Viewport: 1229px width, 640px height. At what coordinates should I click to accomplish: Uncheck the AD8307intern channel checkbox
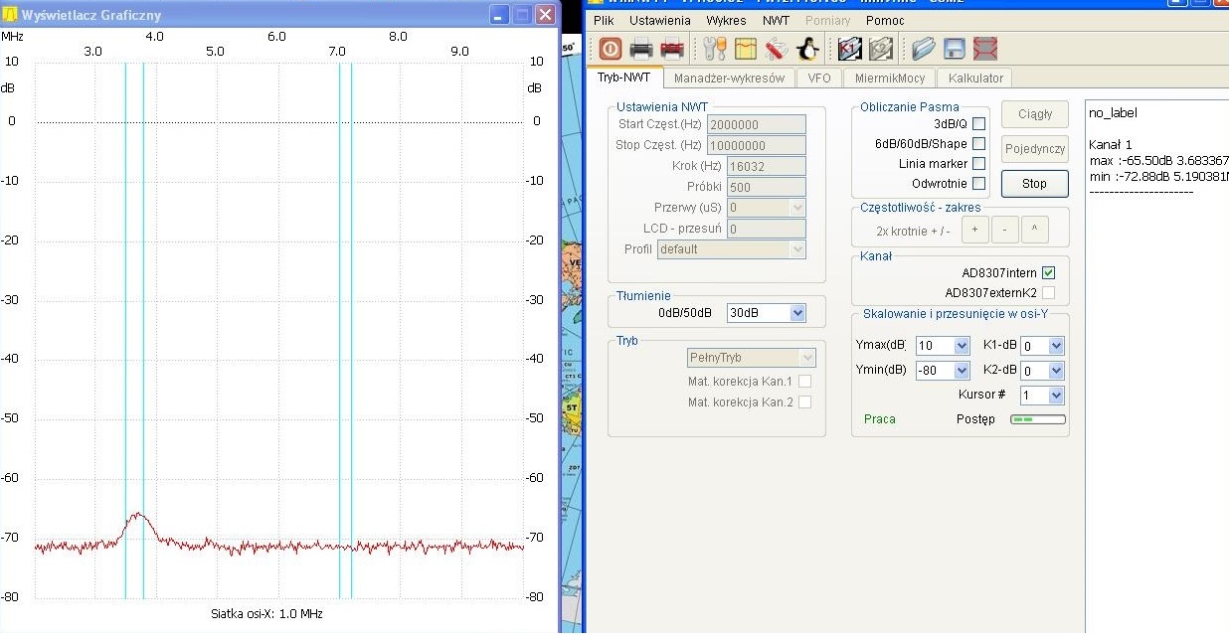pos(1048,273)
